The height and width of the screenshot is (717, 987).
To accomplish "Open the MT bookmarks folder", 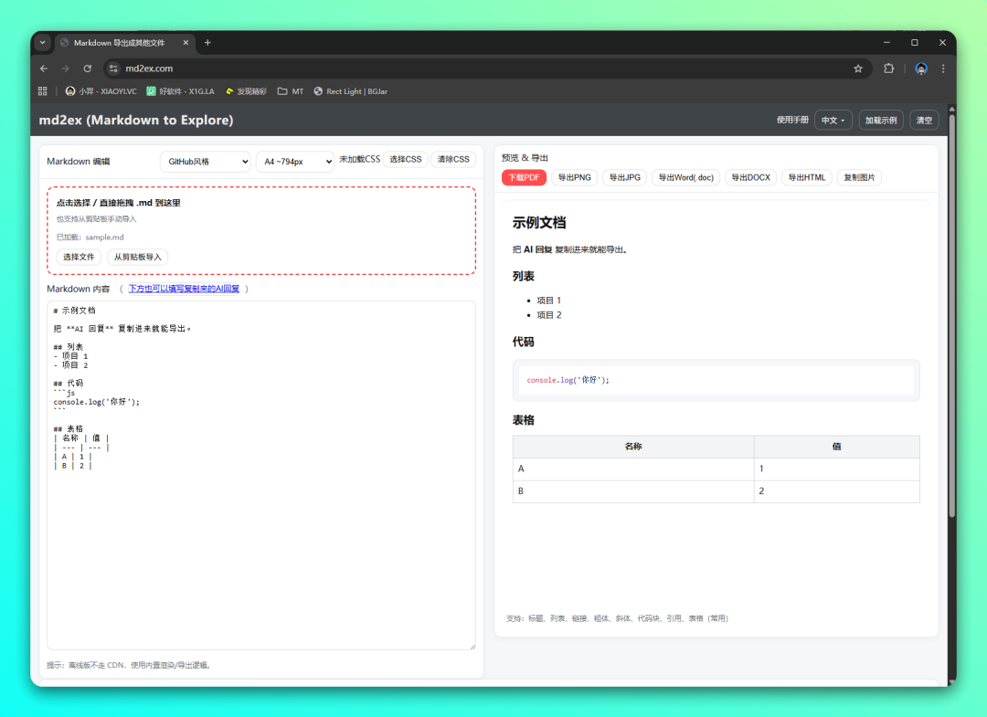I will [x=291, y=91].
